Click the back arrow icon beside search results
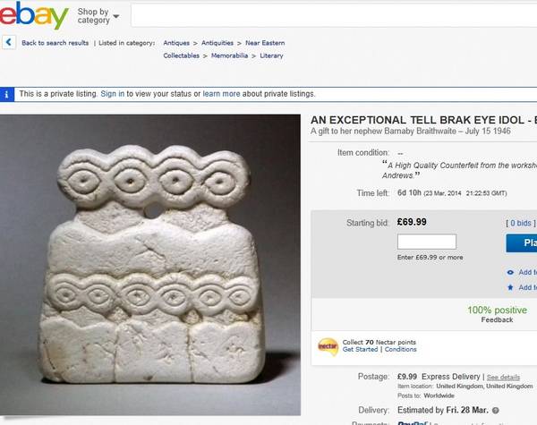This screenshot has height=425, width=537. [9, 42]
